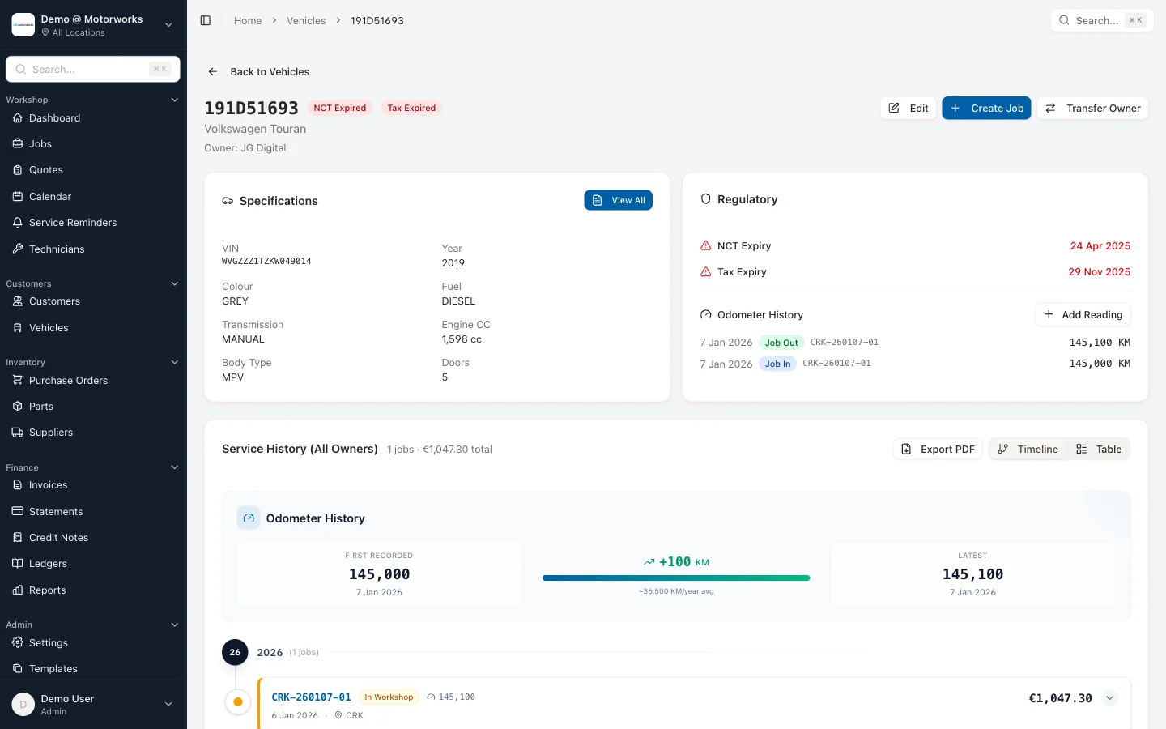Click the sidebar search field
Image resolution: width=1166 pixels, height=729 pixels.
(x=92, y=70)
